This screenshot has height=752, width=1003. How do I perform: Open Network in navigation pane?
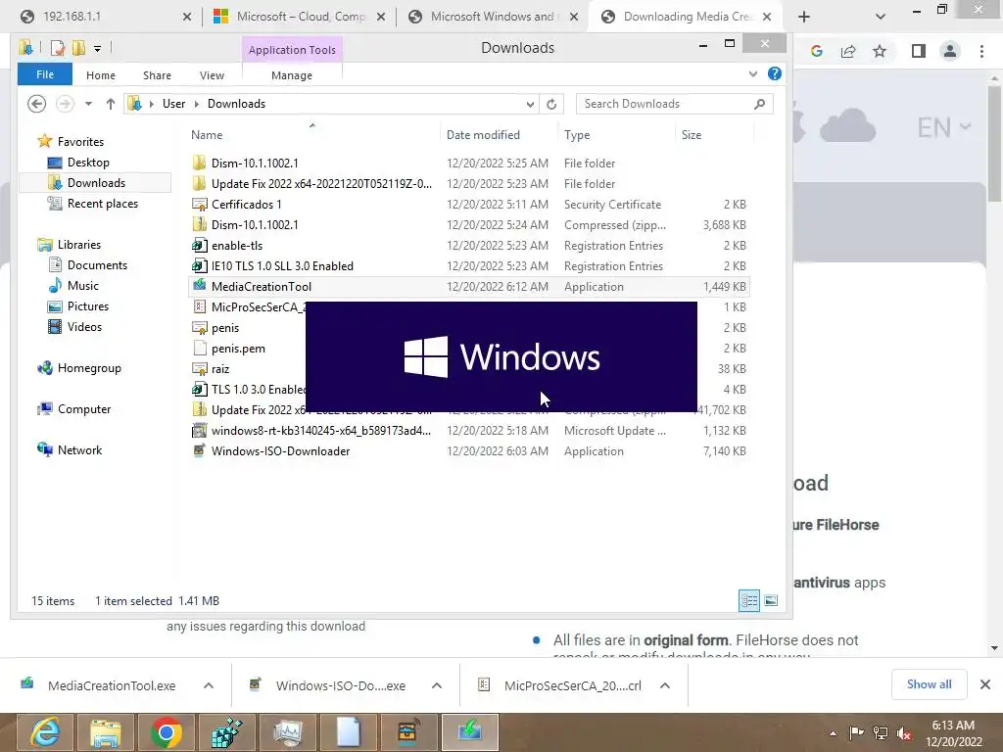point(79,450)
